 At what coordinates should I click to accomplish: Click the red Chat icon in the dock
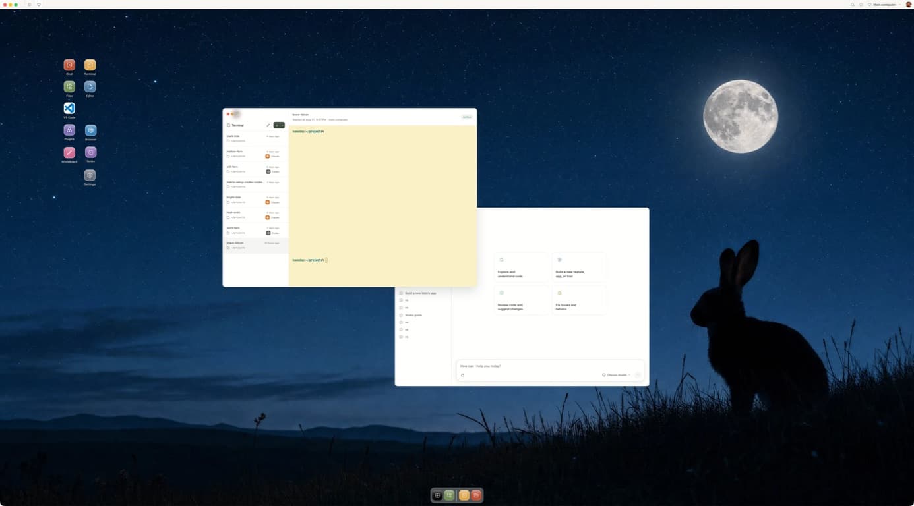[476, 495]
